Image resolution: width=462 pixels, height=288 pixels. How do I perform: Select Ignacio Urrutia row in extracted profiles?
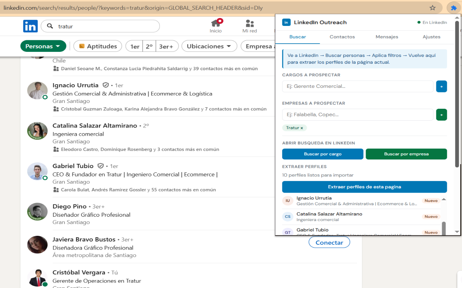coord(361,201)
